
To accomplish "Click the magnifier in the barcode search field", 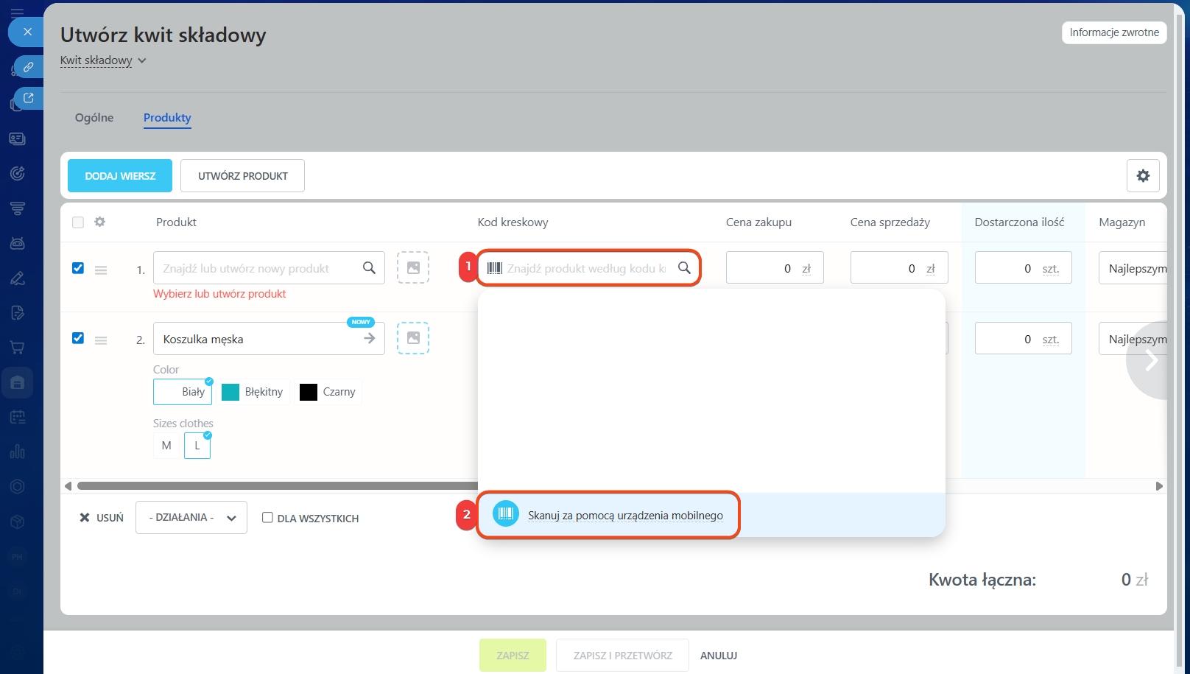I will coord(684,268).
